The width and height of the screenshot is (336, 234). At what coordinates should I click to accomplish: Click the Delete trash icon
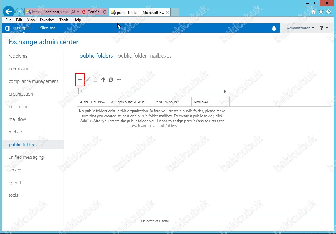coord(95,80)
